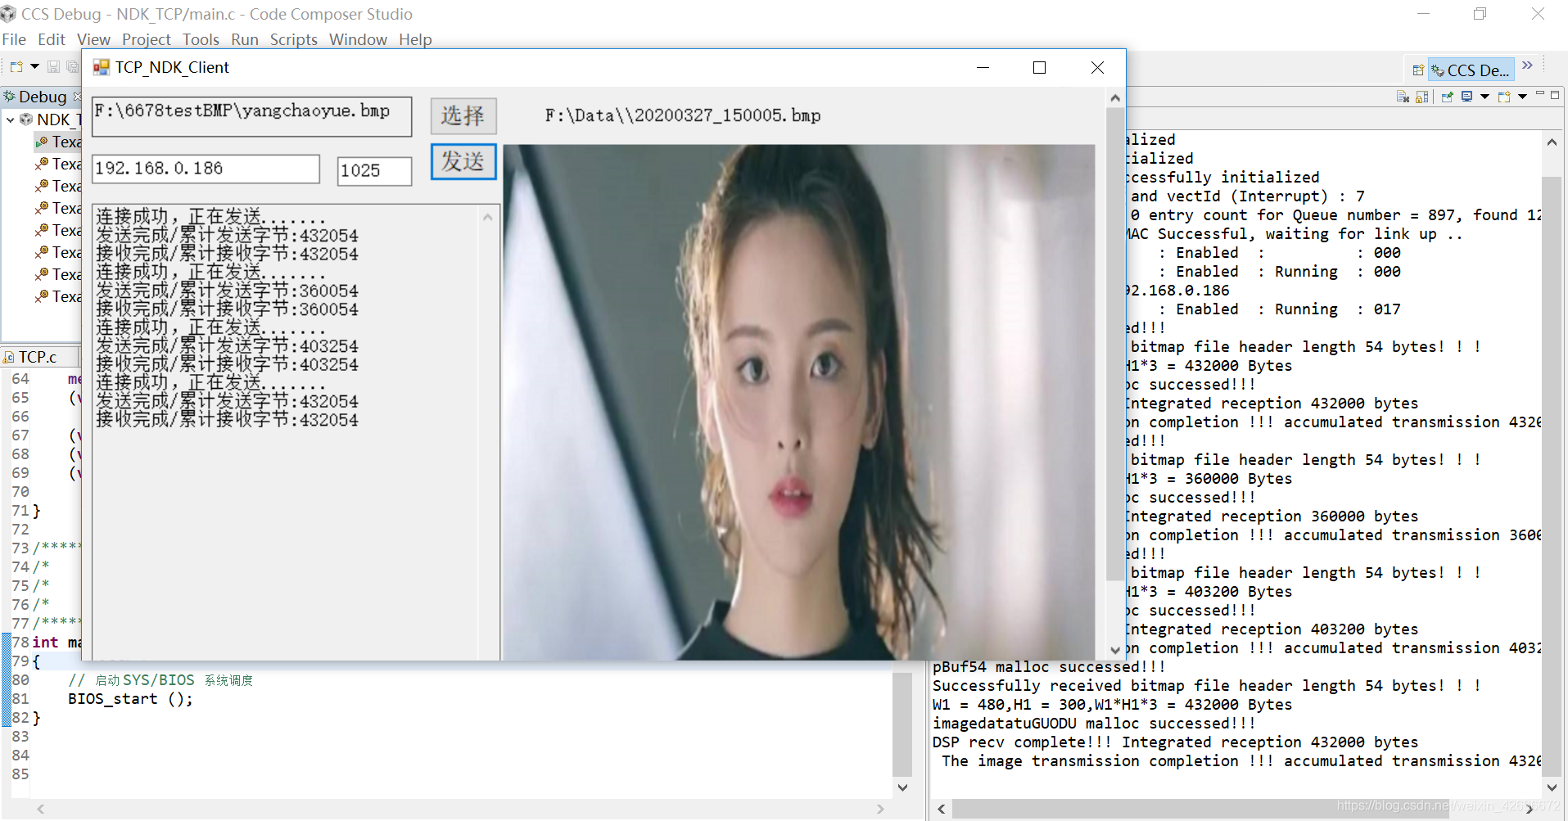This screenshot has height=821, width=1568.
Task: Open the Scripts menu
Action: click(x=294, y=39)
